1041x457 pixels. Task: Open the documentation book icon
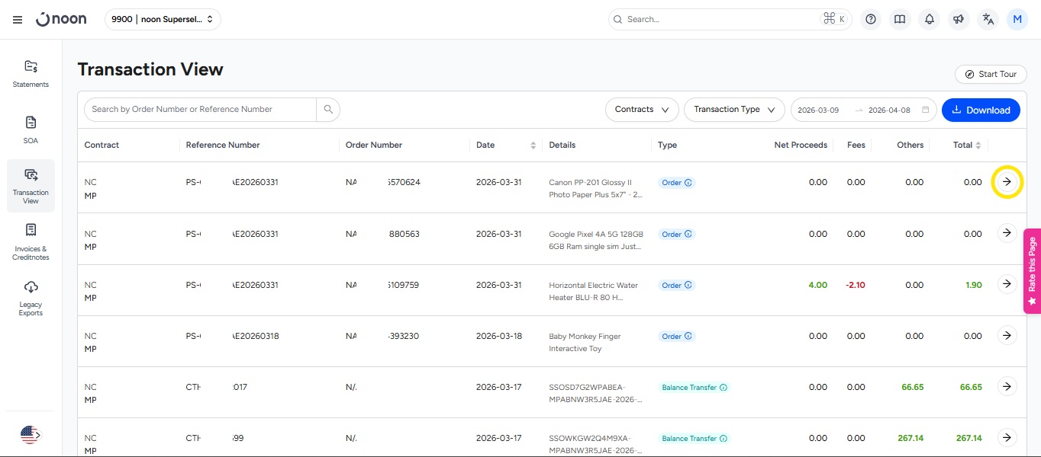pos(900,20)
